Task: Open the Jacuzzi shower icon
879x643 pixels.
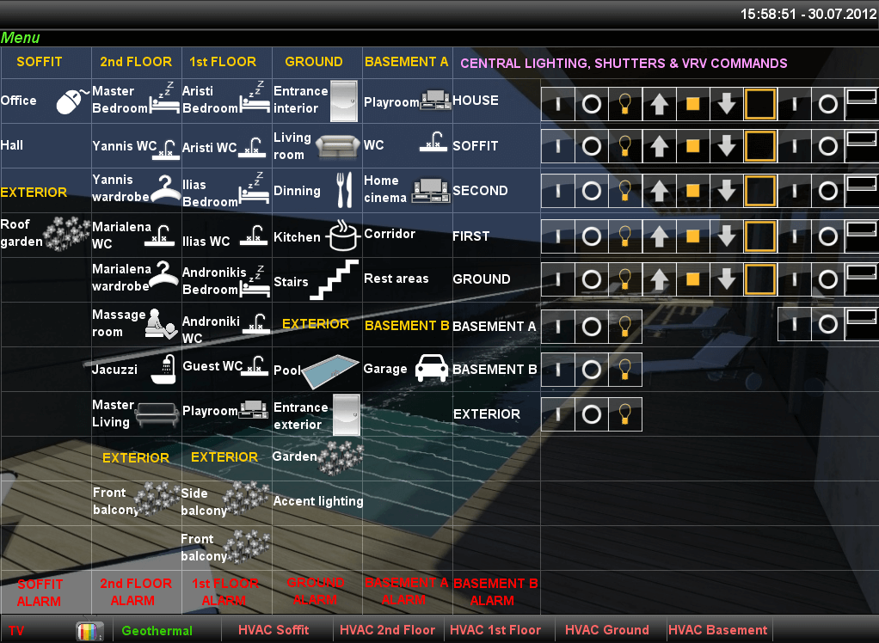Action: click(164, 370)
